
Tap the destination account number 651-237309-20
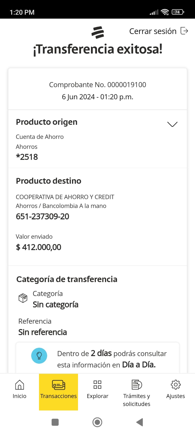(43, 216)
